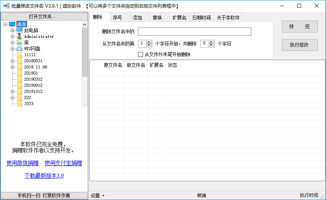327x200 pixels.
Task: Click the 删除文件名中的 text input field
Action: (x=194, y=31)
